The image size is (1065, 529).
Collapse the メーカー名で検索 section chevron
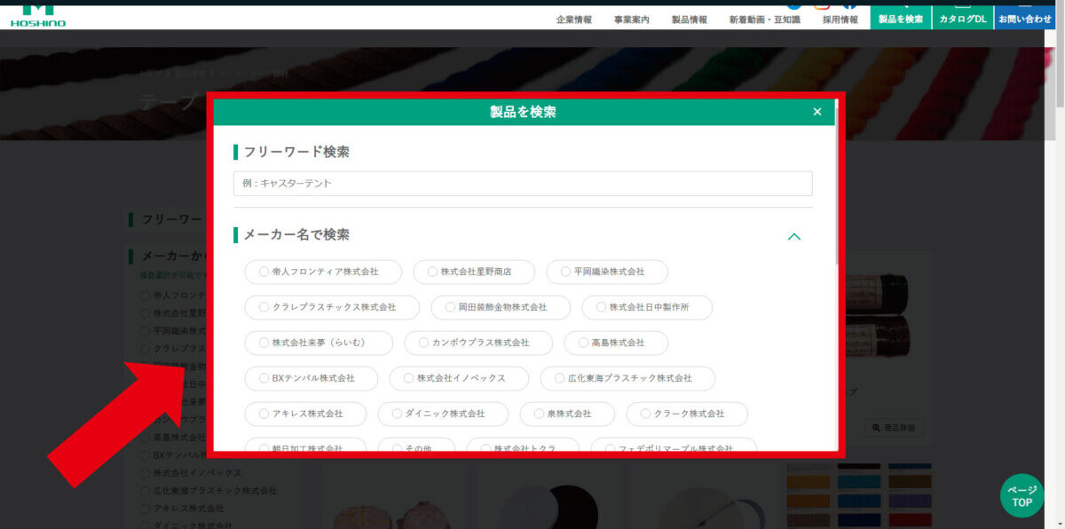pyautogui.click(x=794, y=236)
